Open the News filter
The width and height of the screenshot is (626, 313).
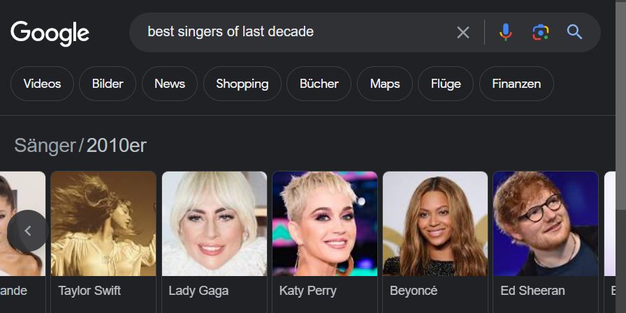pyautogui.click(x=170, y=84)
